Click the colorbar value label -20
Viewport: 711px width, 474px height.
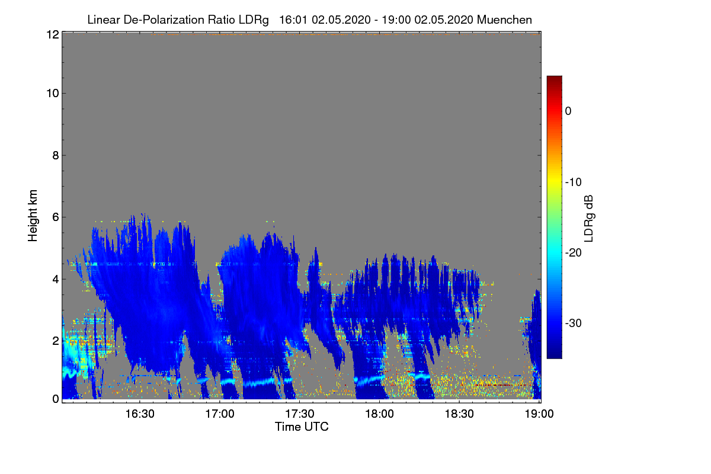tap(573, 252)
